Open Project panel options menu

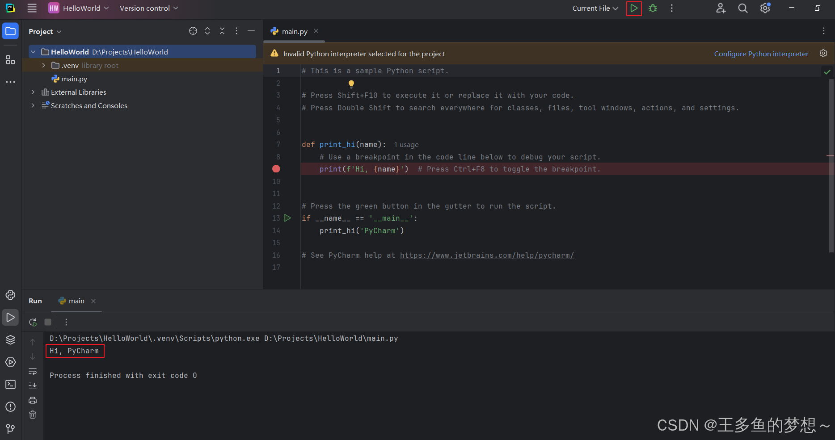236,31
